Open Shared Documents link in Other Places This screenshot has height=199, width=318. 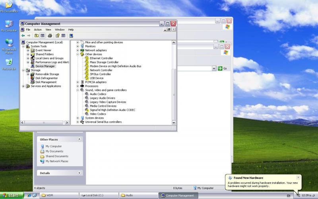pyautogui.click(x=57, y=156)
